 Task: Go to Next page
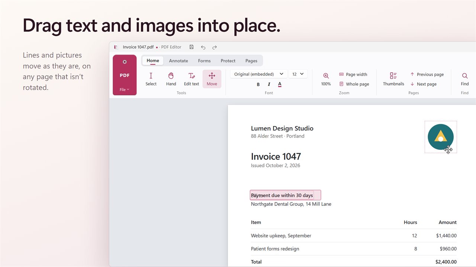[423, 84]
